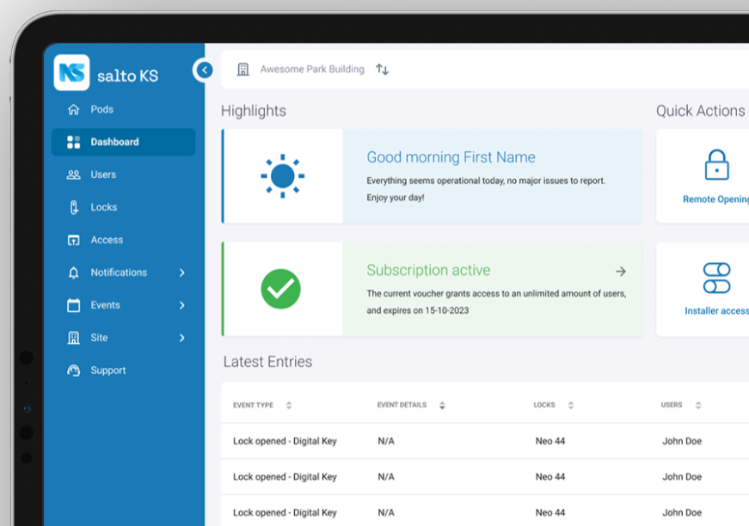Viewport: 749px width, 526px height.
Task: Expand the Events submenu chevron
Action: click(181, 305)
